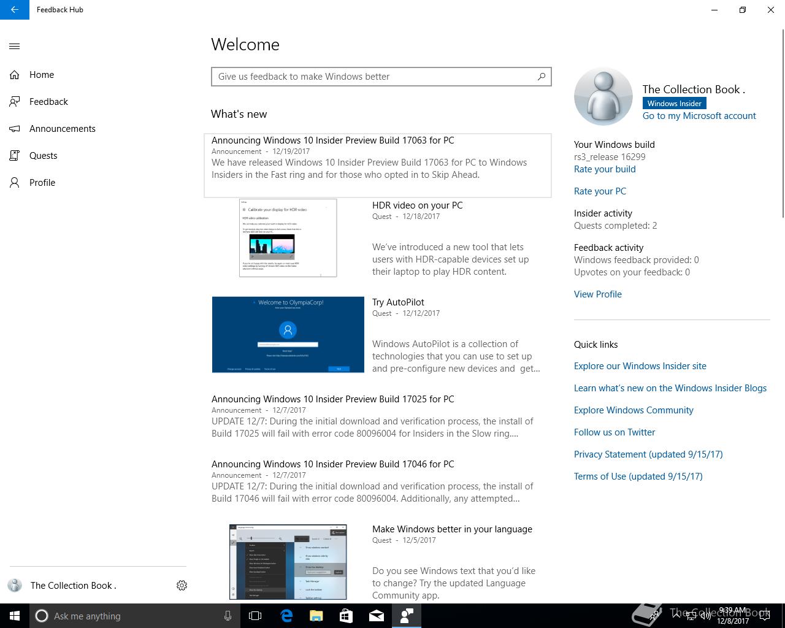Click the View Profile link
This screenshot has height=628, width=785.
click(598, 294)
